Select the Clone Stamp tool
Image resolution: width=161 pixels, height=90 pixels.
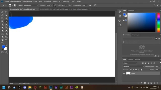(2, 24)
